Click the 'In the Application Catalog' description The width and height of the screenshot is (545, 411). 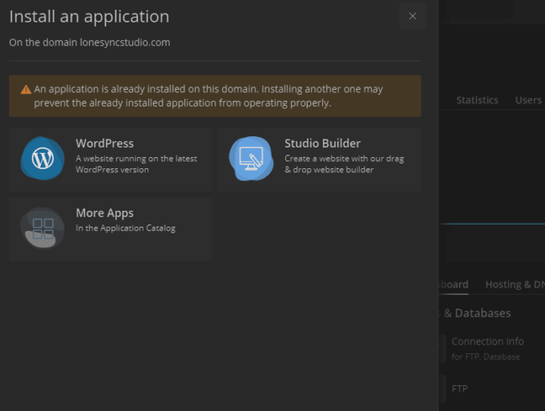pos(125,228)
